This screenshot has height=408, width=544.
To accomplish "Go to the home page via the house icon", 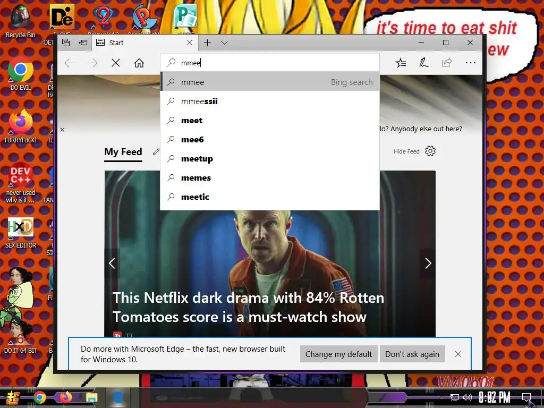I will 139,63.
